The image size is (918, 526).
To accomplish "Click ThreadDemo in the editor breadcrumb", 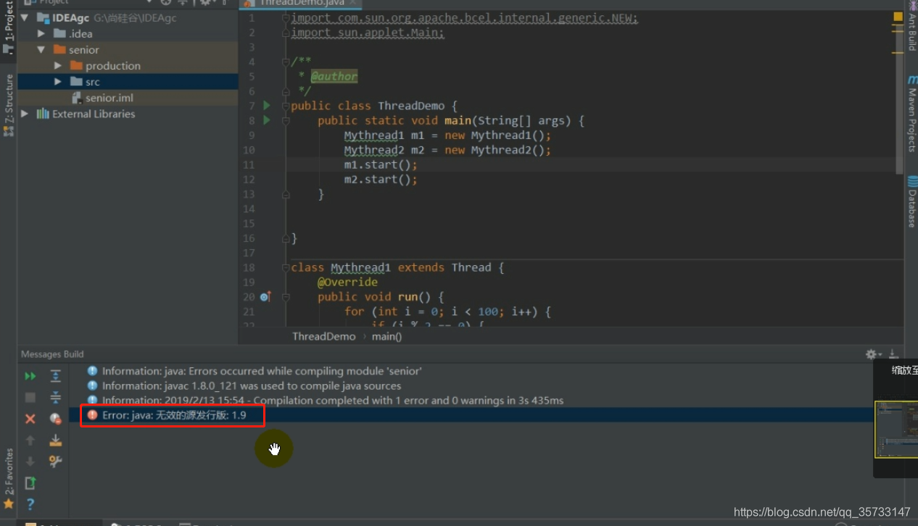I will pos(323,336).
